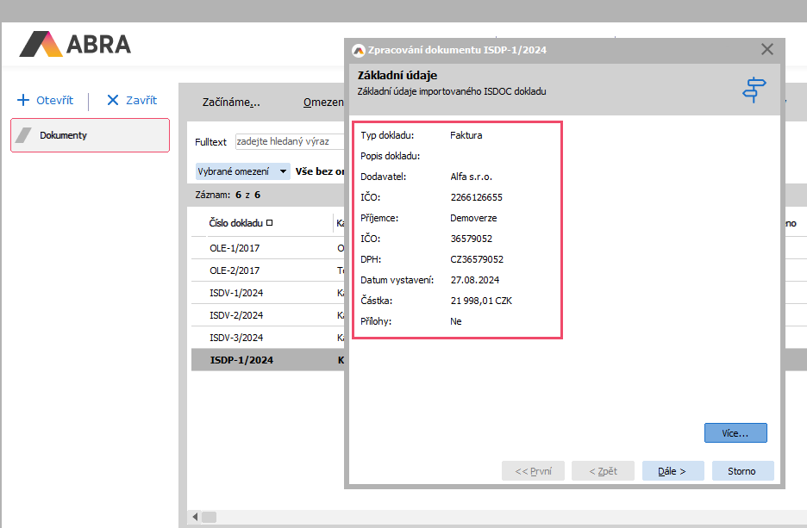Click the X icon next to Zavřít
The width and height of the screenshot is (807, 528).
click(113, 100)
